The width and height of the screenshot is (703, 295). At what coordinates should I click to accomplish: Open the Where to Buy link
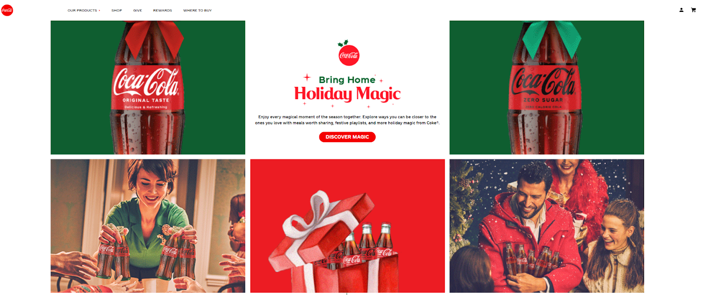[198, 11]
